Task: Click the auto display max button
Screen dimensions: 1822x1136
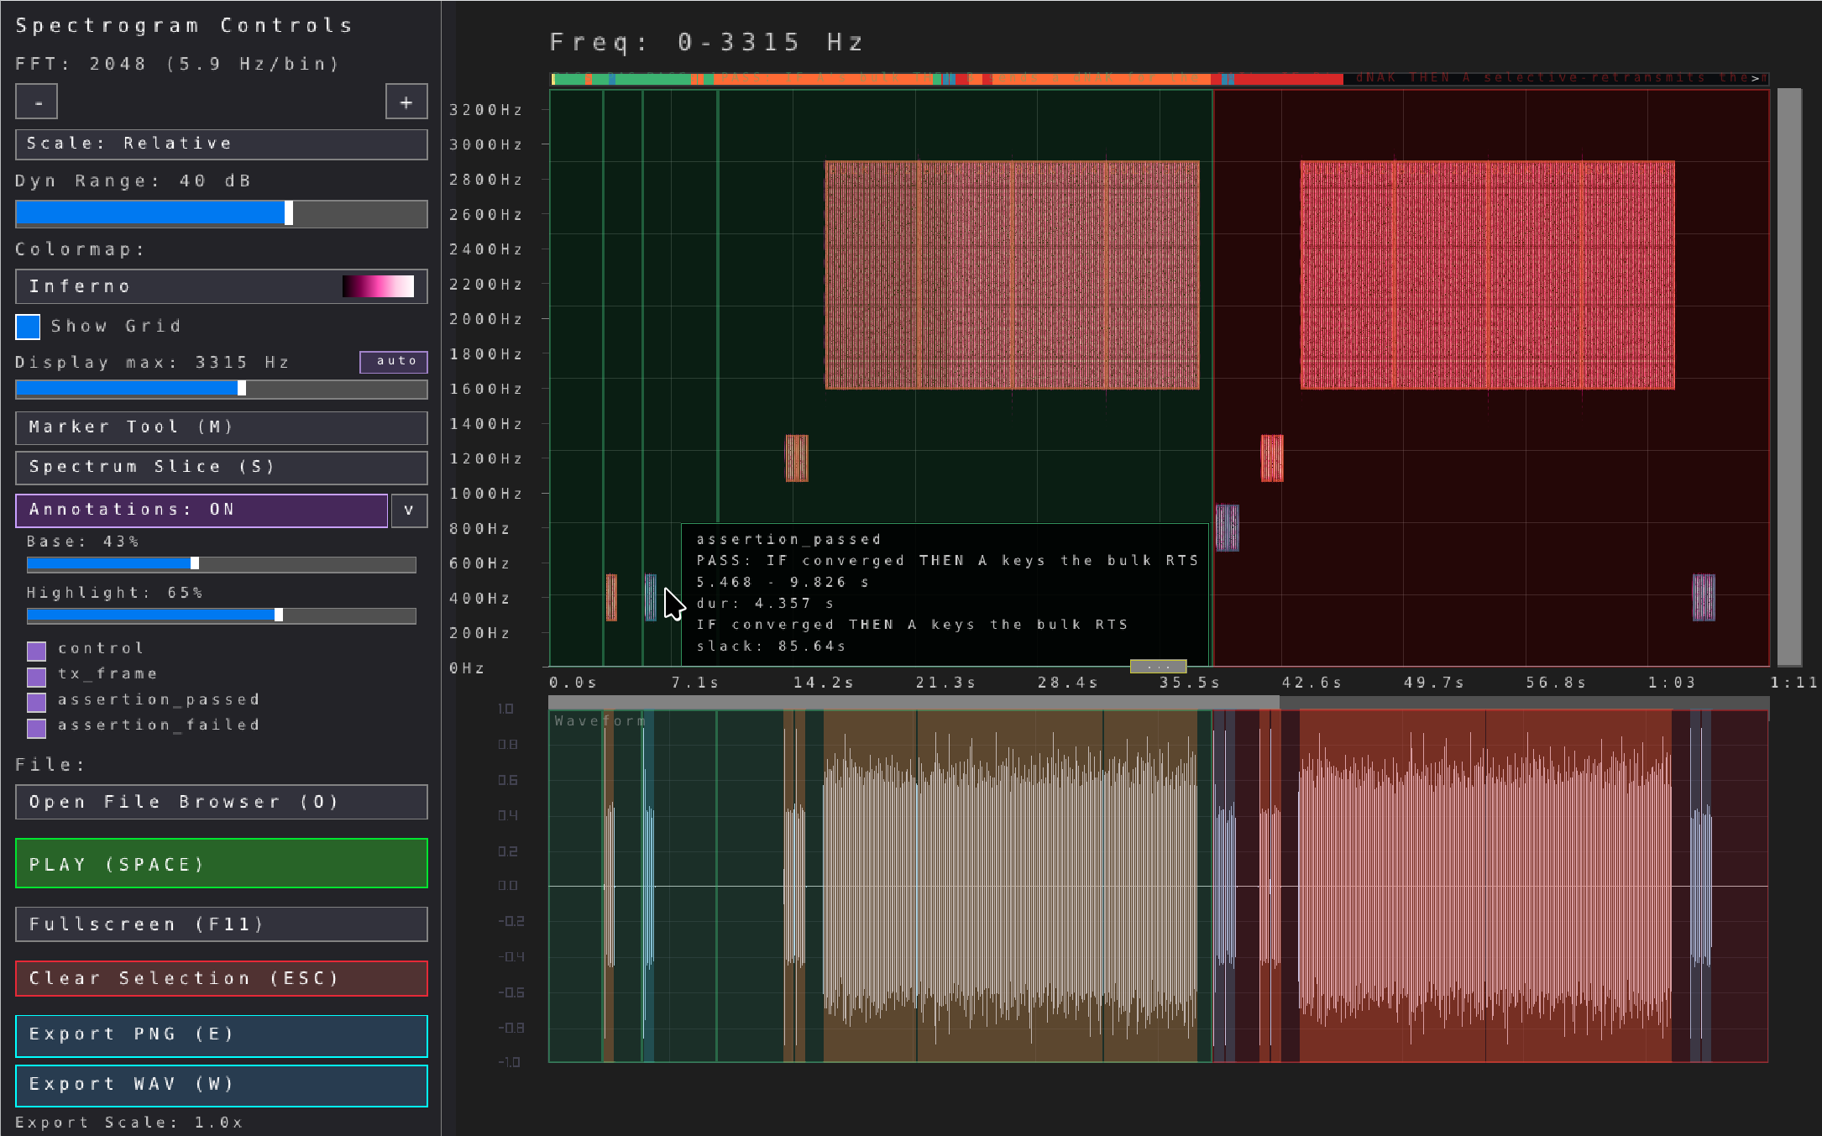Action: tap(394, 361)
